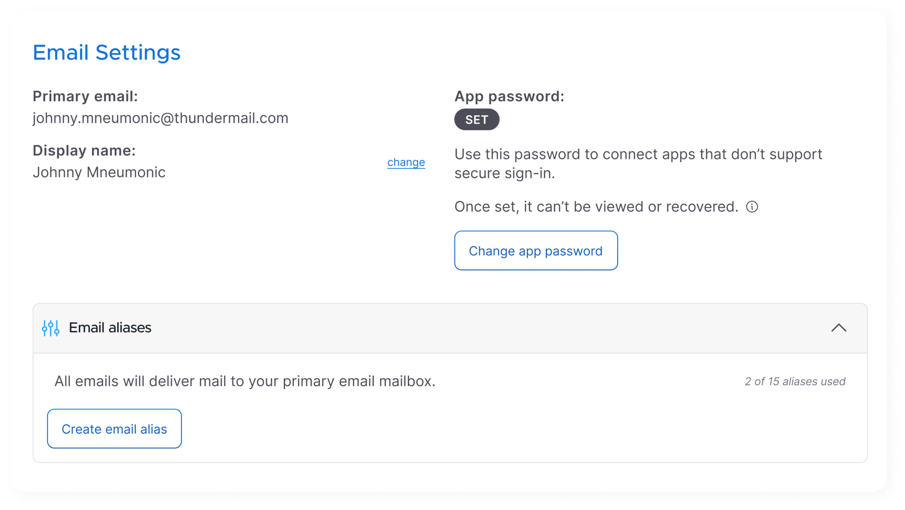Click the Email aliases section title

tap(110, 328)
